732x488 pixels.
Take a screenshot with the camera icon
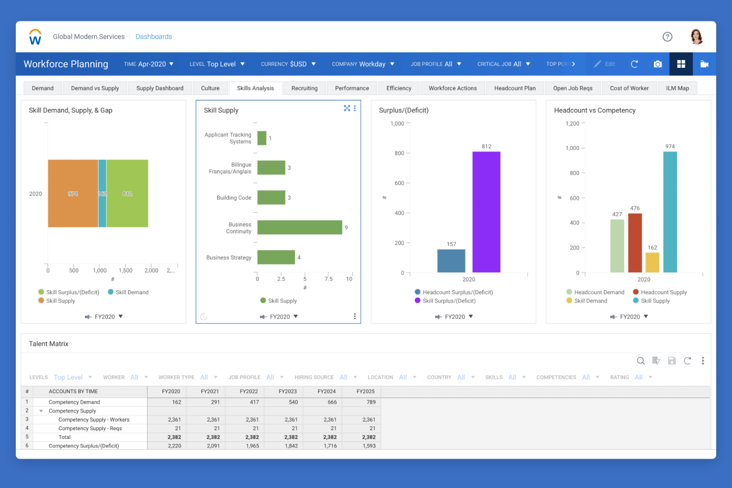pyautogui.click(x=658, y=64)
